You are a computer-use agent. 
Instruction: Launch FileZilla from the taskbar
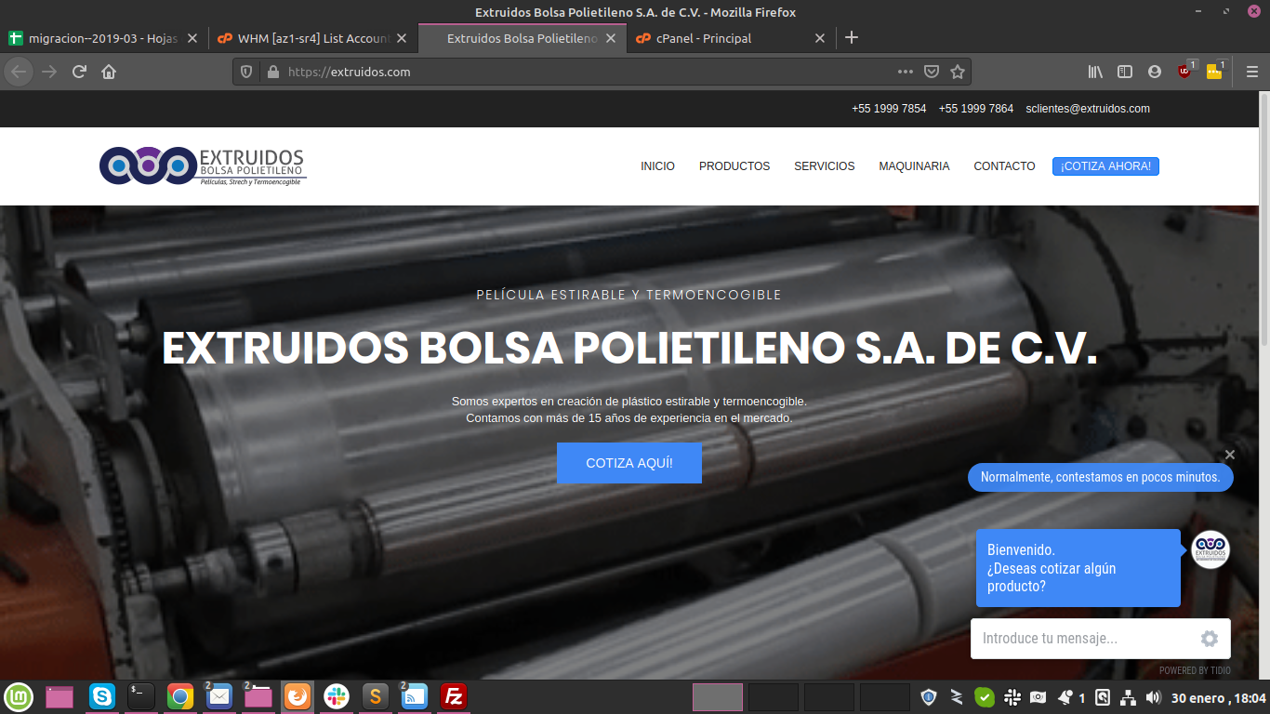tap(454, 696)
